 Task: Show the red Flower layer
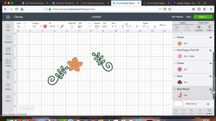211,63
